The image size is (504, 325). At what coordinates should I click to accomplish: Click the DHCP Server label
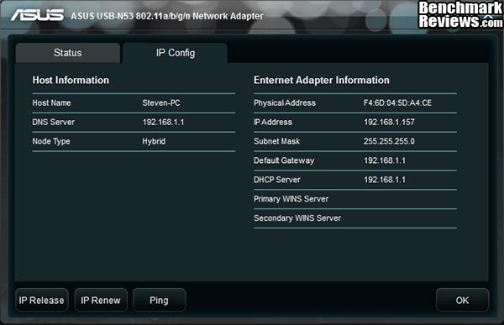coord(276,180)
